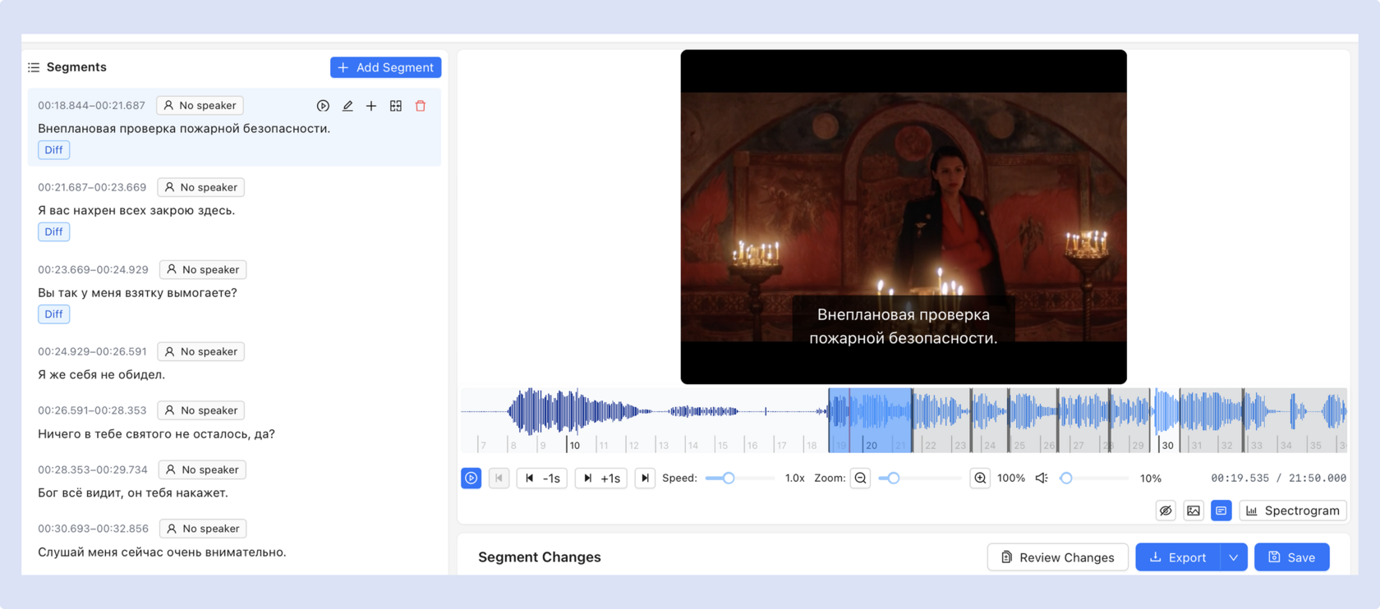The image size is (1380, 609).
Task: Play the 00:18.844 segment audio
Action: [x=323, y=106]
